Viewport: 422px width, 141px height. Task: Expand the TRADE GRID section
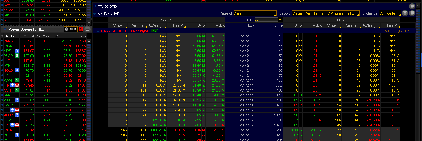tap(95, 6)
